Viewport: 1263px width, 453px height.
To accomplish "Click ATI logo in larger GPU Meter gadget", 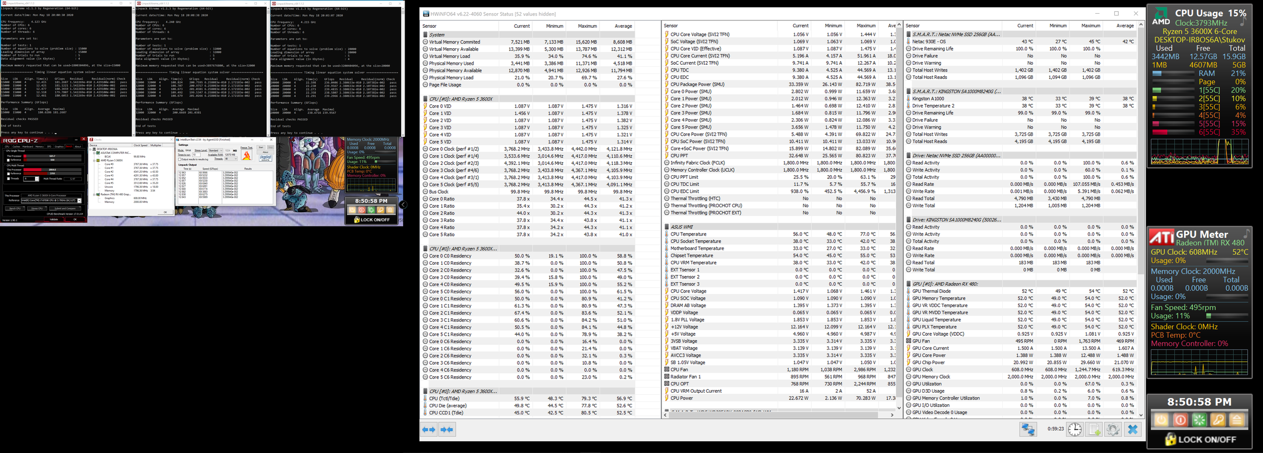I will pos(1162,238).
